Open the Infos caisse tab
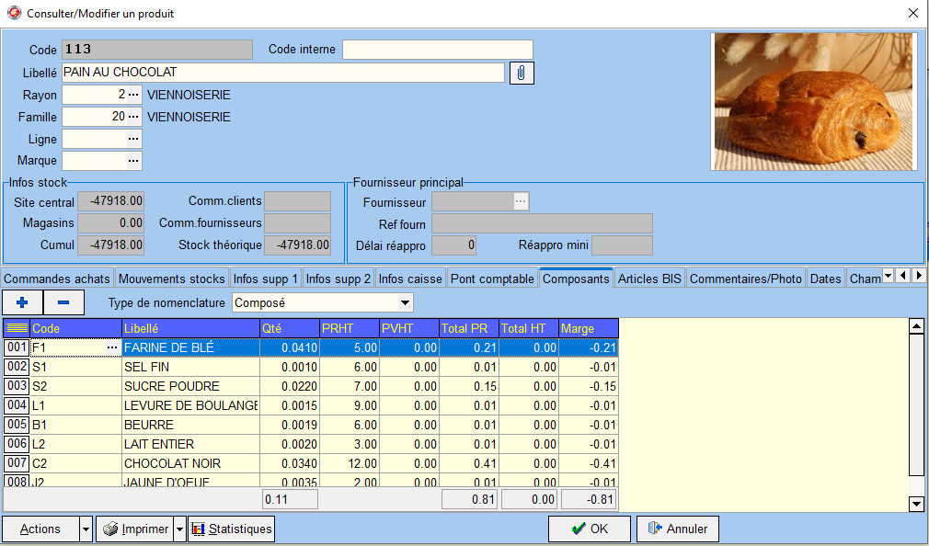Screen dimensions: 929x546 tap(410, 279)
